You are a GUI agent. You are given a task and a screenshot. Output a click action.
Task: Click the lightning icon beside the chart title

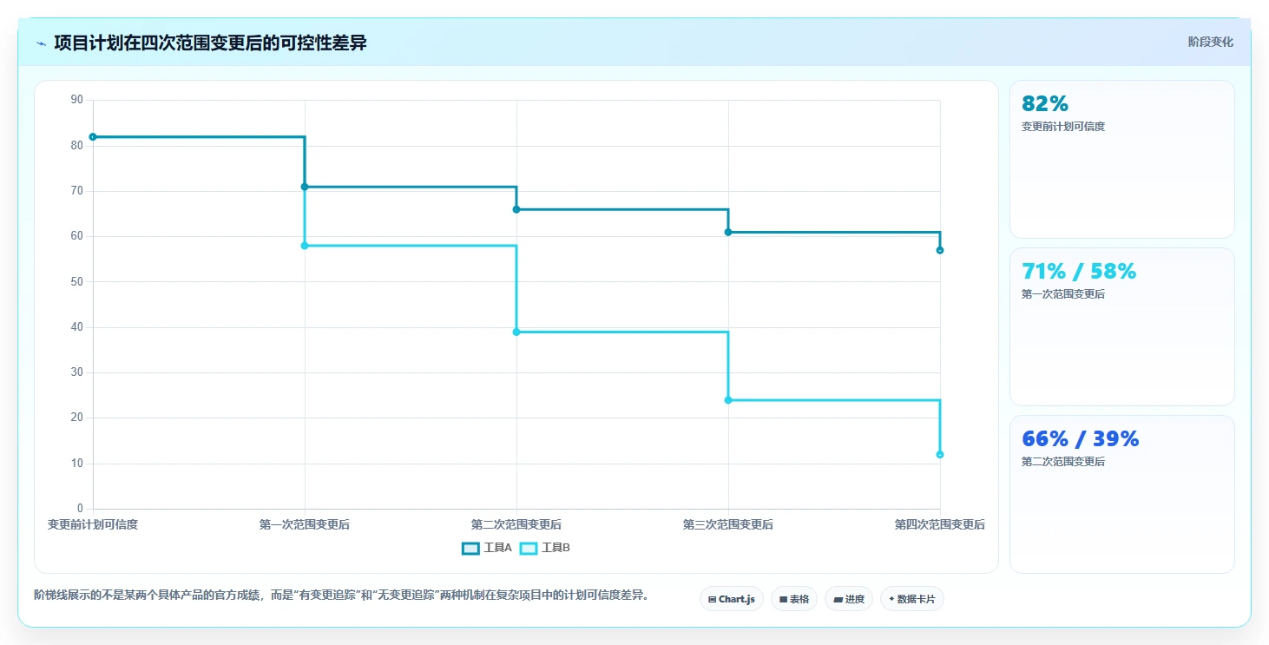(41, 43)
